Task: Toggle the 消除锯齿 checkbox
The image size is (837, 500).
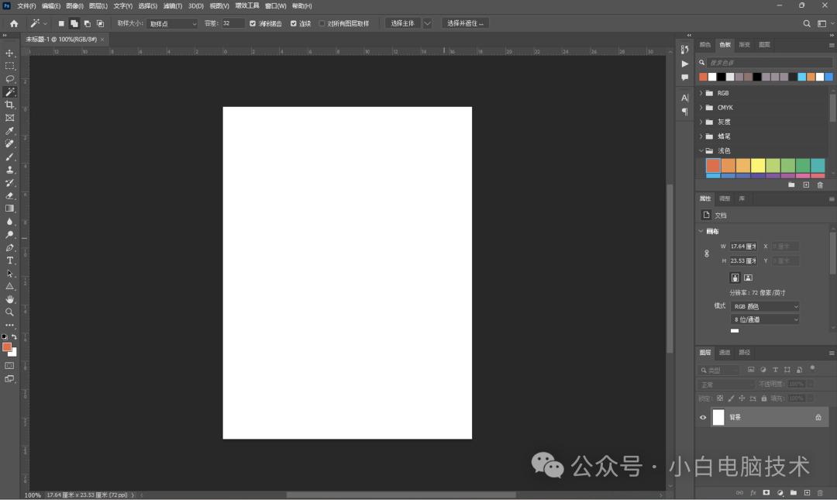Action: tap(253, 23)
